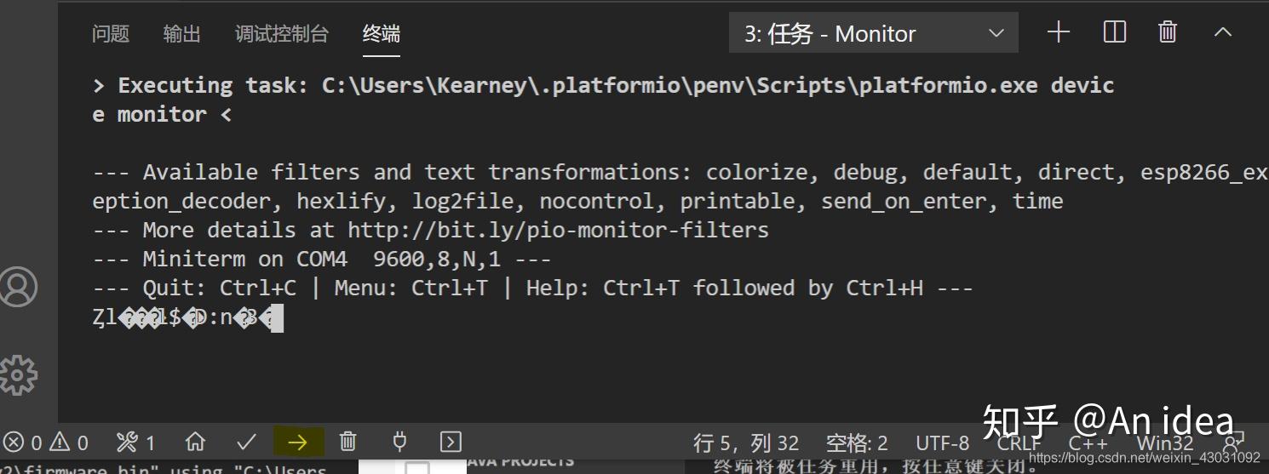This screenshot has height=474, width=1269.
Task: Click the 行 5, 列 32 cursor position
Action: 745,443
